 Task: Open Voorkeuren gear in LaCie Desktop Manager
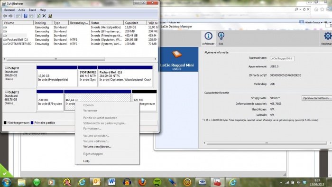327,38
